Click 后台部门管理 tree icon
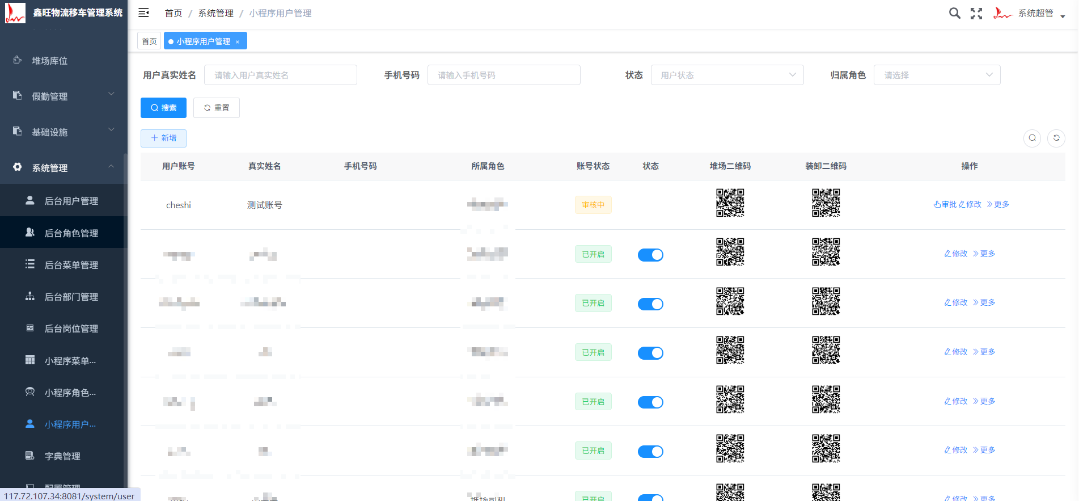The image size is (1079, 501). click(30, 296)
